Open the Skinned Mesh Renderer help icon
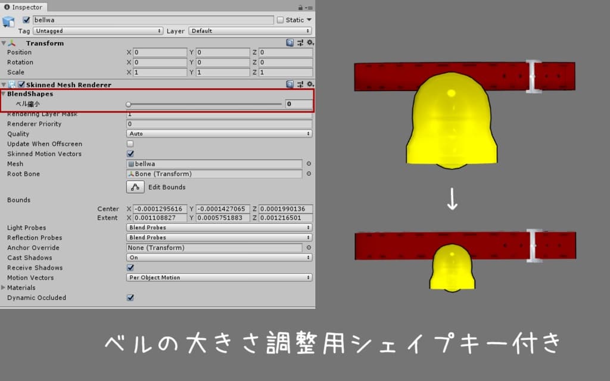The image size is (610, 381). click(290, 84)
